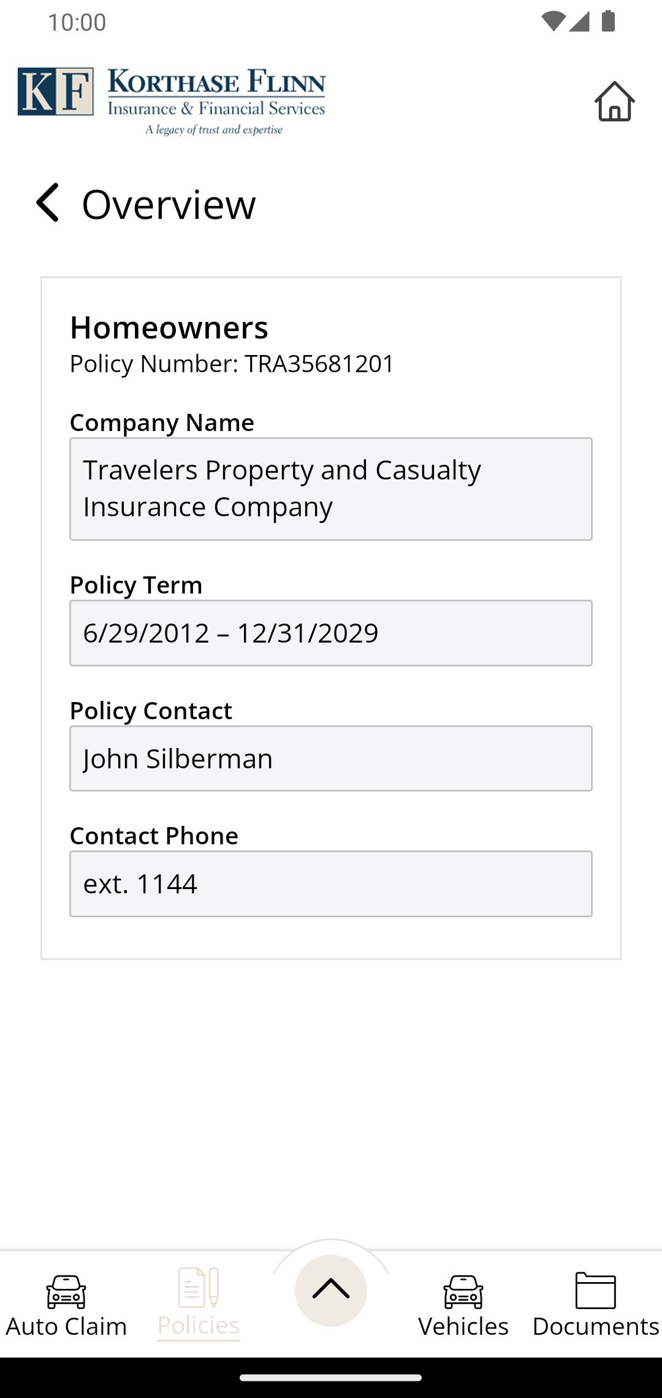Open the Vehicles car icon
The width and height of the screenshot is (662, 1398).
click(x=463, y=1291)
